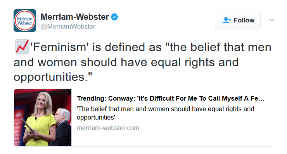Image resolution: width=287 pixels, height=154 pixels.
Task: Click blank space below merriam-webster.com in card
Action: [x=172, y=139]
